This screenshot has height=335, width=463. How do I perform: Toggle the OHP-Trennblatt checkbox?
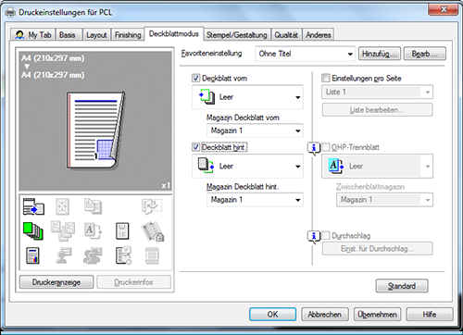click(325, 147)
